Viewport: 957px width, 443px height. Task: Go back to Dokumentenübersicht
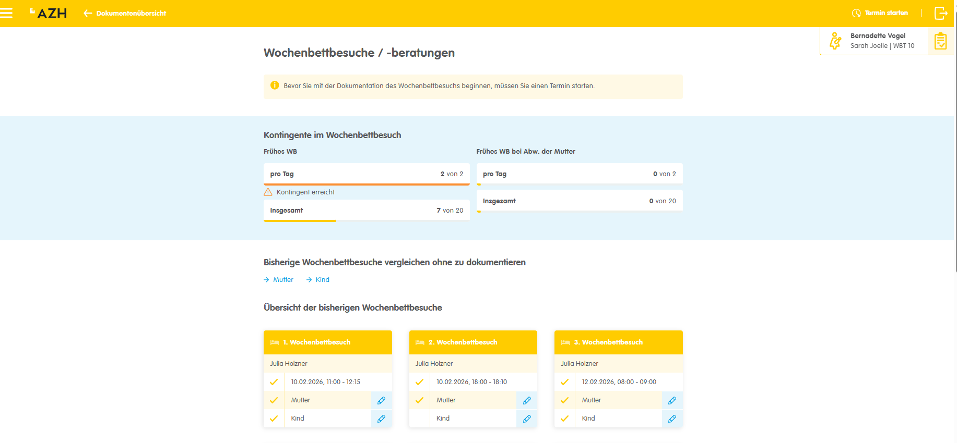[x=125, y=13]
